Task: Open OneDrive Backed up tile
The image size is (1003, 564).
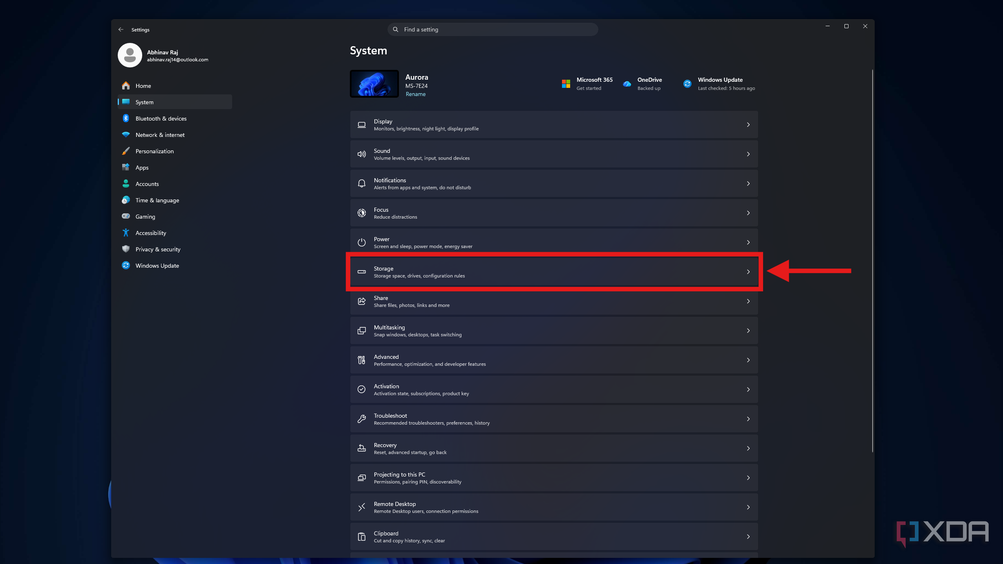Action: (642, 84)
